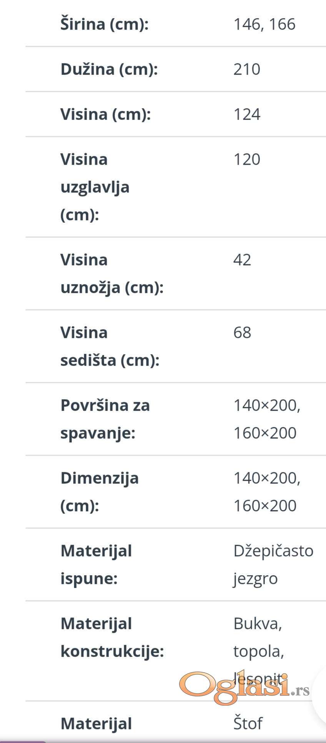Click the "Širina (cm):" label
The width and height of the screenshot is (326, 743).
click(x=104, y=24)
